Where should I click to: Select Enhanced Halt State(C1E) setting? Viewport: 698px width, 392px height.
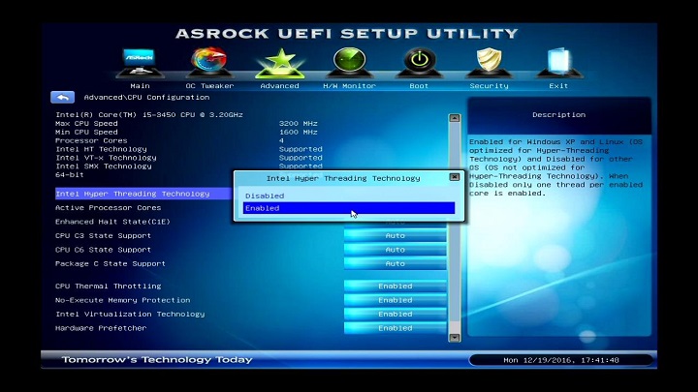point(112,222)
